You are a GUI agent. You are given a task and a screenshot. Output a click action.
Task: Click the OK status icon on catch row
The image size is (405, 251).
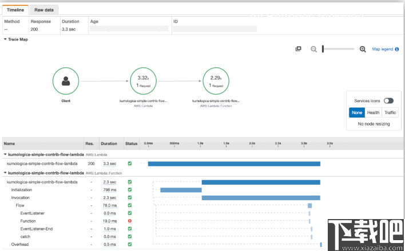coord(130,237)
